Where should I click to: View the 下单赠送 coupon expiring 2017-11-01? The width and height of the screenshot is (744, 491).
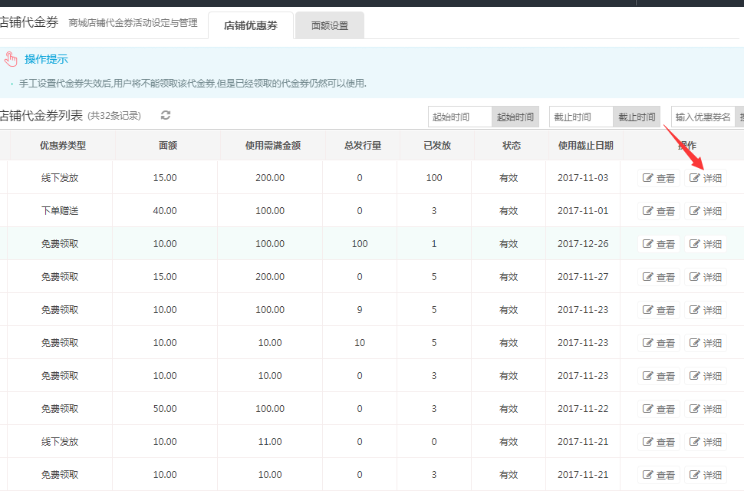click(x=659, y=211)
